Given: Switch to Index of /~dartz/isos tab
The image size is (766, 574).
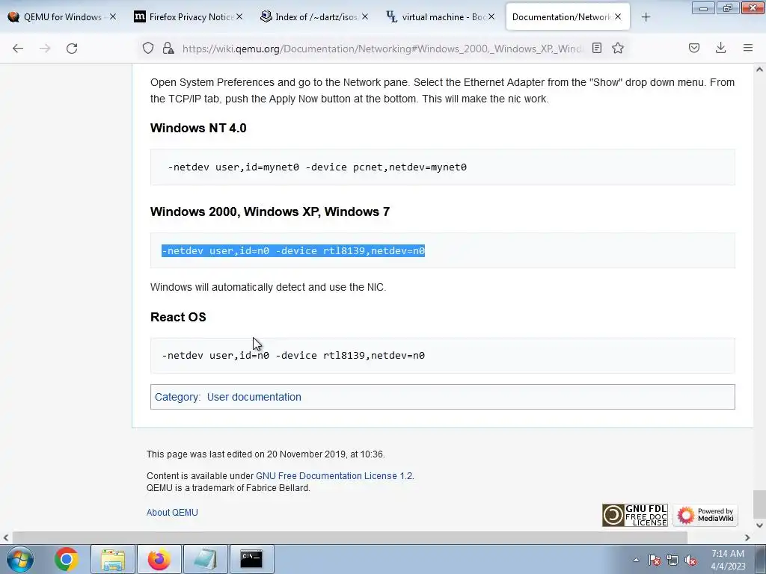Looking at the screenshot, I should click(x=314, y=16).
